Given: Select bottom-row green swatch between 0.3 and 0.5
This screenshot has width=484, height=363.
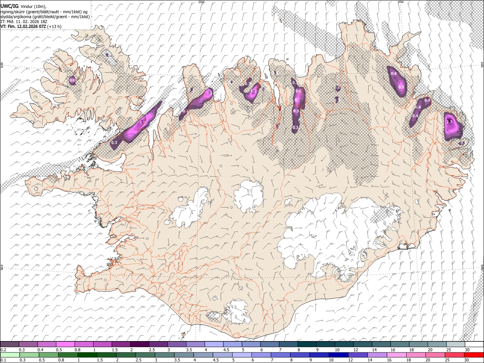Looking at the screenshot, I should pos(29,355).
